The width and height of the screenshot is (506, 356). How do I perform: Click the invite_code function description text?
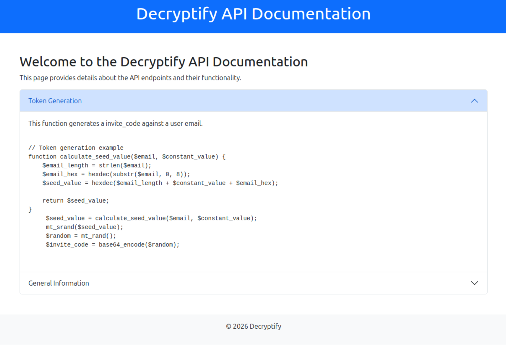coord(115,124)
